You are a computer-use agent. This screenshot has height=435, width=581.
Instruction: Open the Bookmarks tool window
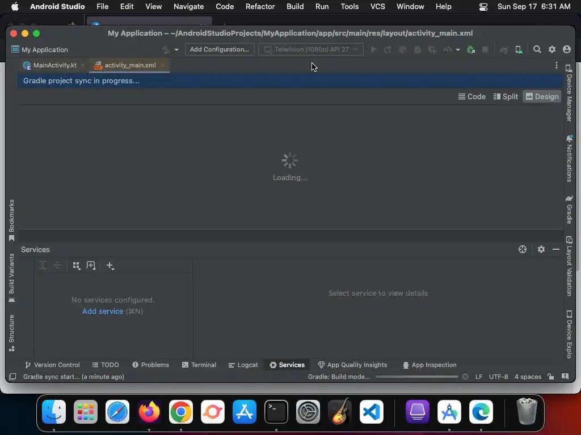tap(11, 220)
